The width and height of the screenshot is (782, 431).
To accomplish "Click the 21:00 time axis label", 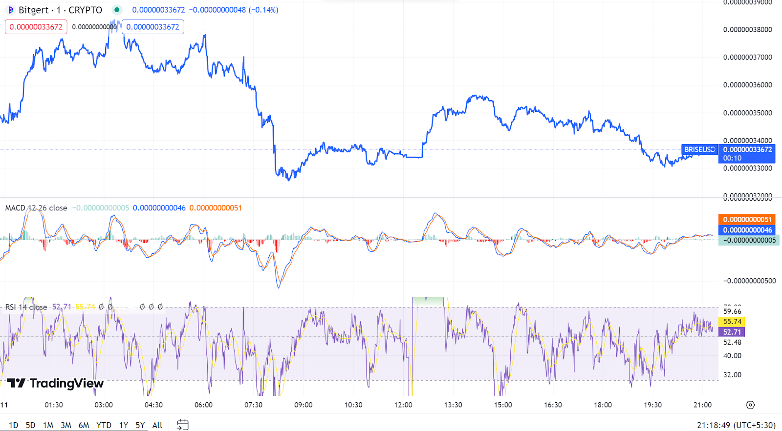I will (702, 405).
